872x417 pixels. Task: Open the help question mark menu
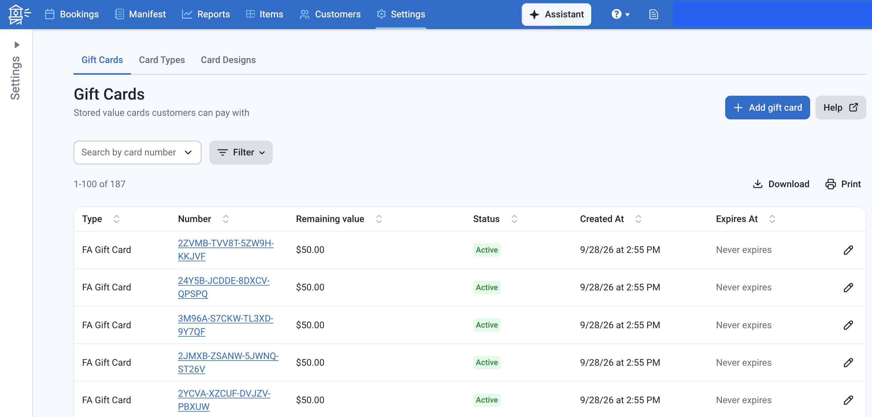tap(620, 14)
